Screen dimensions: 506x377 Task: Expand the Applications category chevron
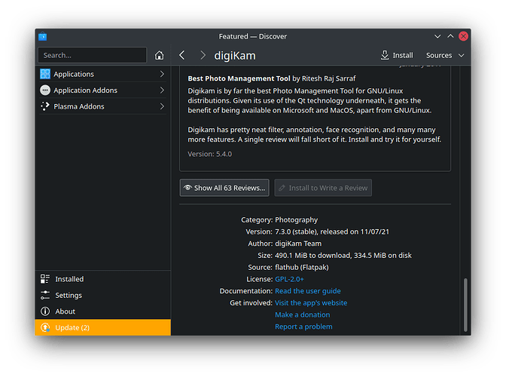[162, 74]
